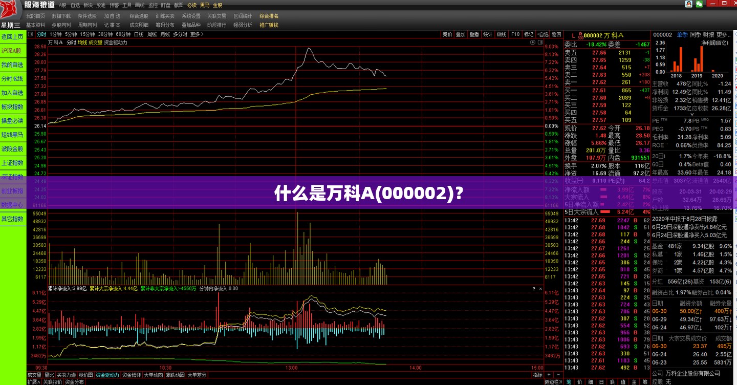Viewport: 737px width, 385px height.
Task: Expand the 扩展 menu at the bottom left
Action: 33,382
